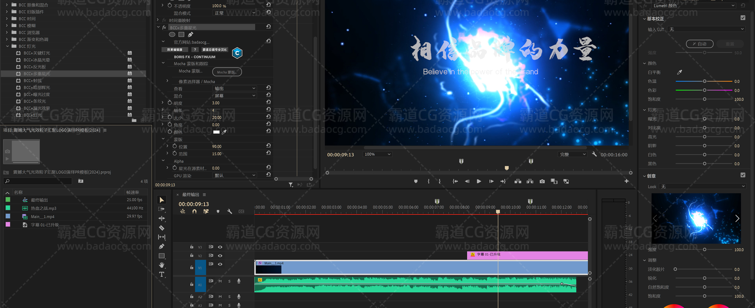Click the 自动 auto button in Lumetri

click(700, 44)
